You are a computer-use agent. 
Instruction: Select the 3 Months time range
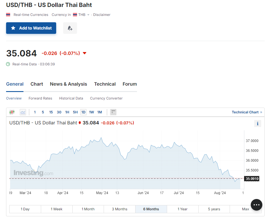[x=120, y=209]
